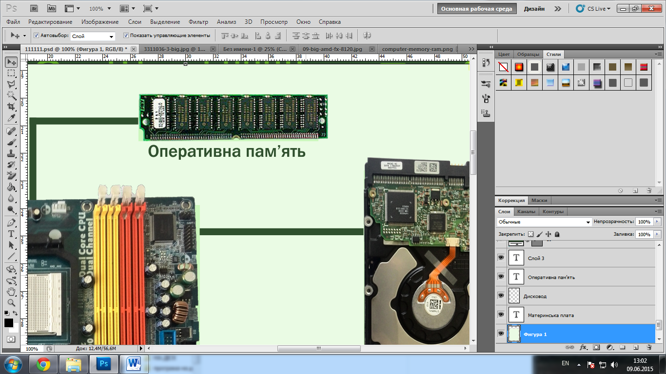Image resolution: width=666 pixels, height=374 pixels.
Task: Expand the layer opacity Непрозрачность dropdown arrow
Action: pos(657,222)
